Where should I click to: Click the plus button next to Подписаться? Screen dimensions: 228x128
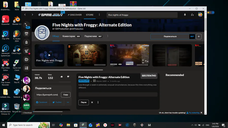click(x=199, y=36)
